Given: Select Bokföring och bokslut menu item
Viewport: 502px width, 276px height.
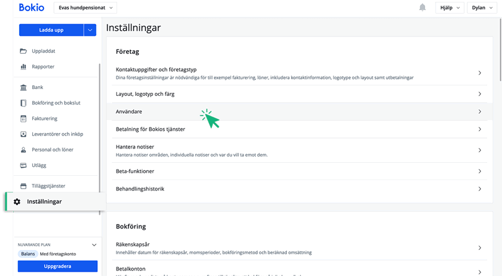Looking at the screenshot, I should tap(56, 103).
